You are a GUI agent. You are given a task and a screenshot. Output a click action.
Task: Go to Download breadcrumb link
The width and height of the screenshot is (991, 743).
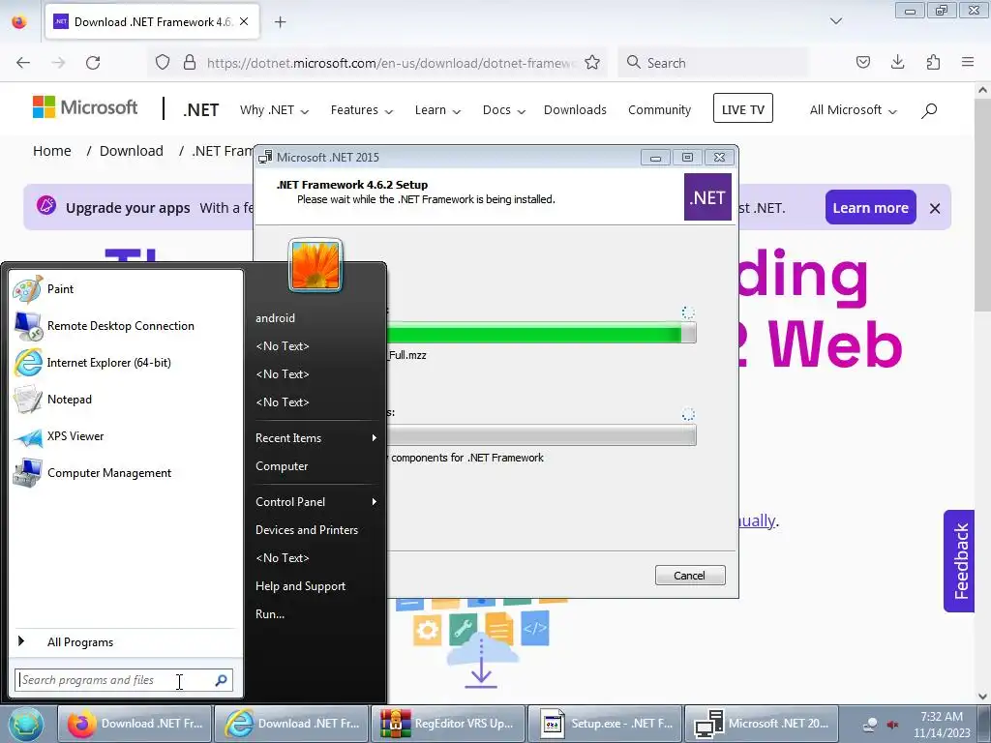[132, 151]
